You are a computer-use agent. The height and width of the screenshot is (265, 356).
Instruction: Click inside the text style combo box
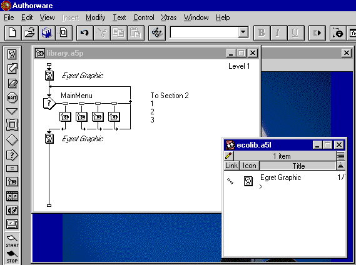pos(205,32)
